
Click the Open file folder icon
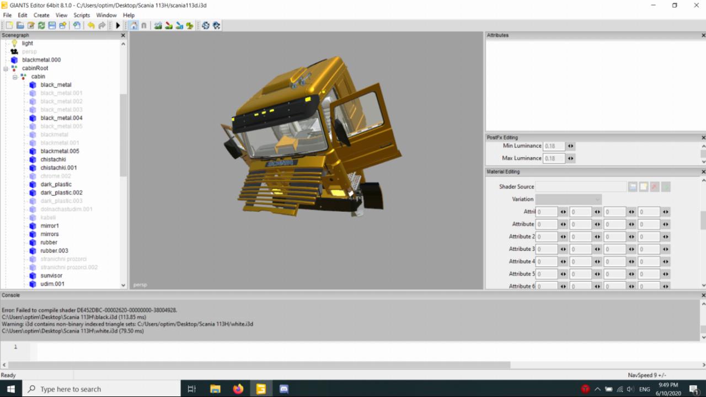pyautogui.click(x=20, y=25)
